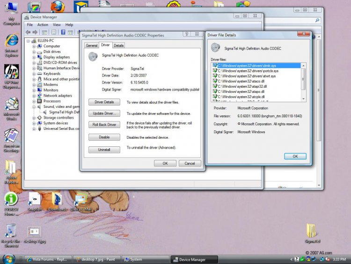351x264 pixels.
Task: Click the search magnifier in the background window
Action: point(317,21)
